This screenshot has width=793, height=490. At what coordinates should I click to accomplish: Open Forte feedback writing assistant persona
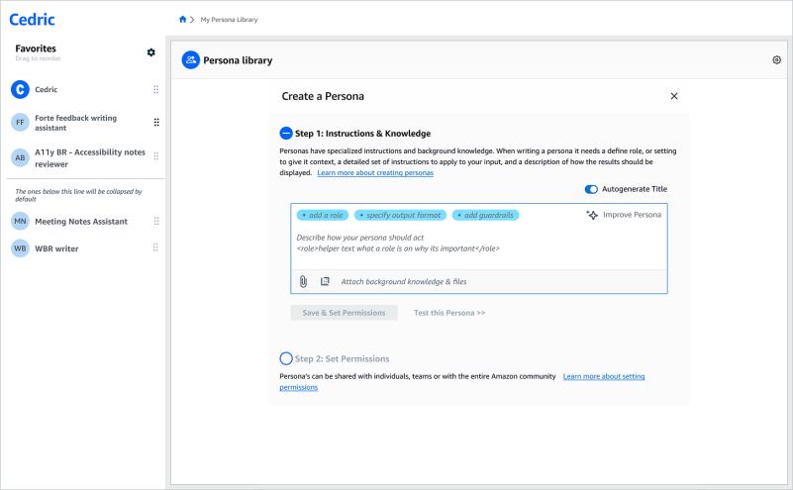75,123
